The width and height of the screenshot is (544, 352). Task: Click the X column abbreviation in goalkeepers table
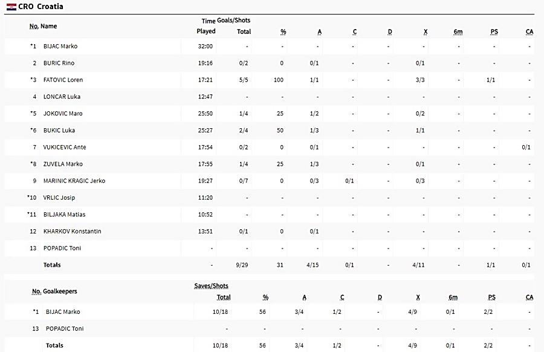pyautogui.click(x=418, y=297)
